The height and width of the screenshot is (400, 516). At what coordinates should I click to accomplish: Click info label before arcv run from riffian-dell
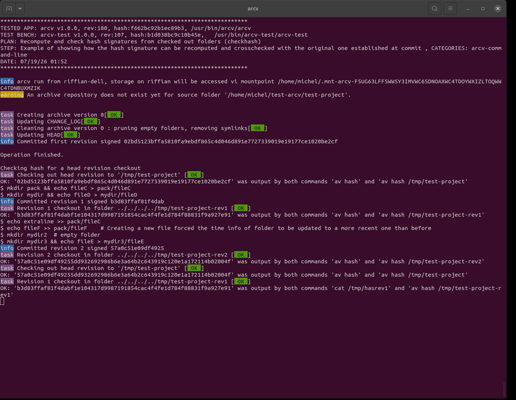click(x=7, y=81)
